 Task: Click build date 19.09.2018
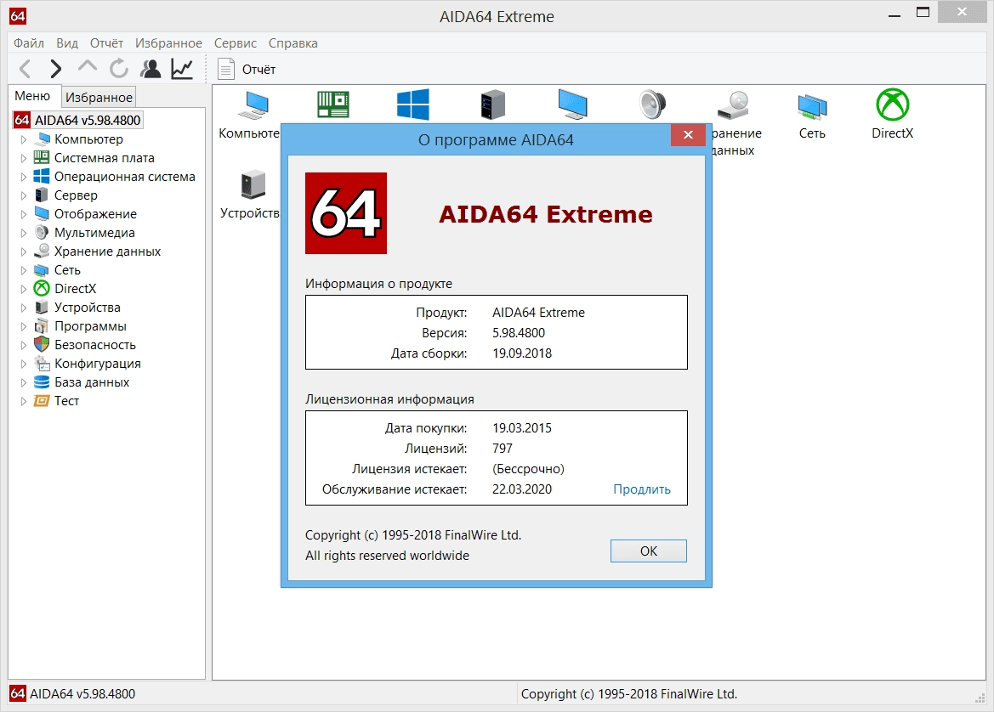(x=522, y=353)
